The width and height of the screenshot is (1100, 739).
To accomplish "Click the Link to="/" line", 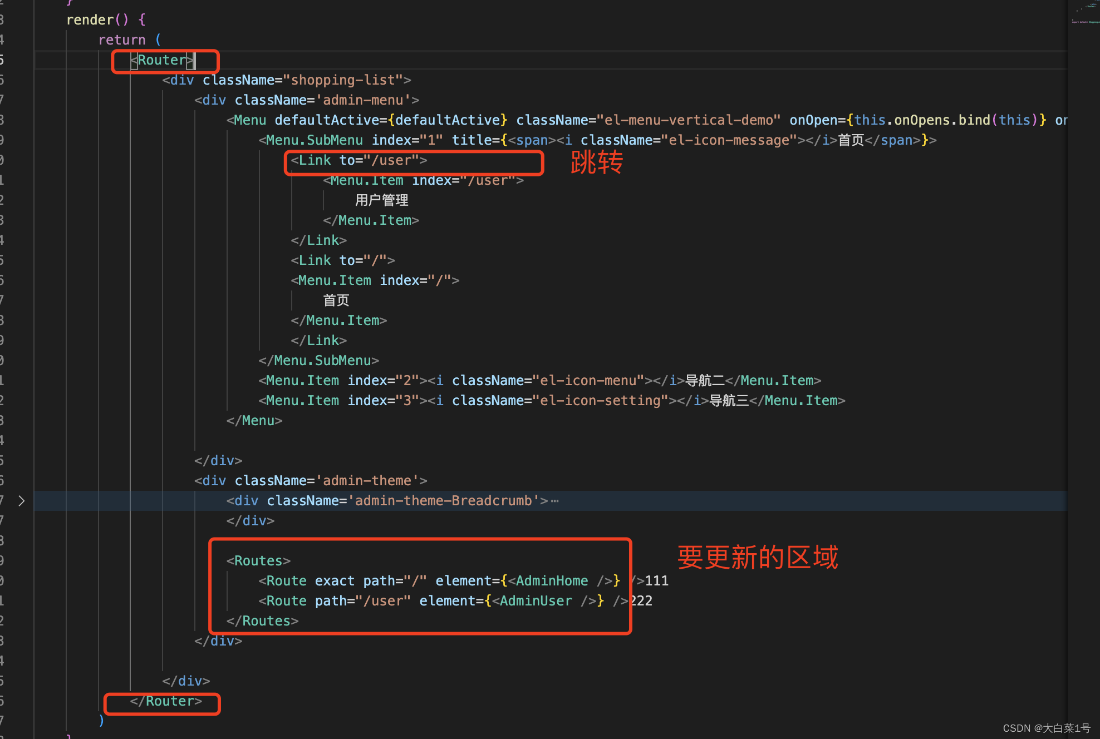I will [x=342, y=260].
